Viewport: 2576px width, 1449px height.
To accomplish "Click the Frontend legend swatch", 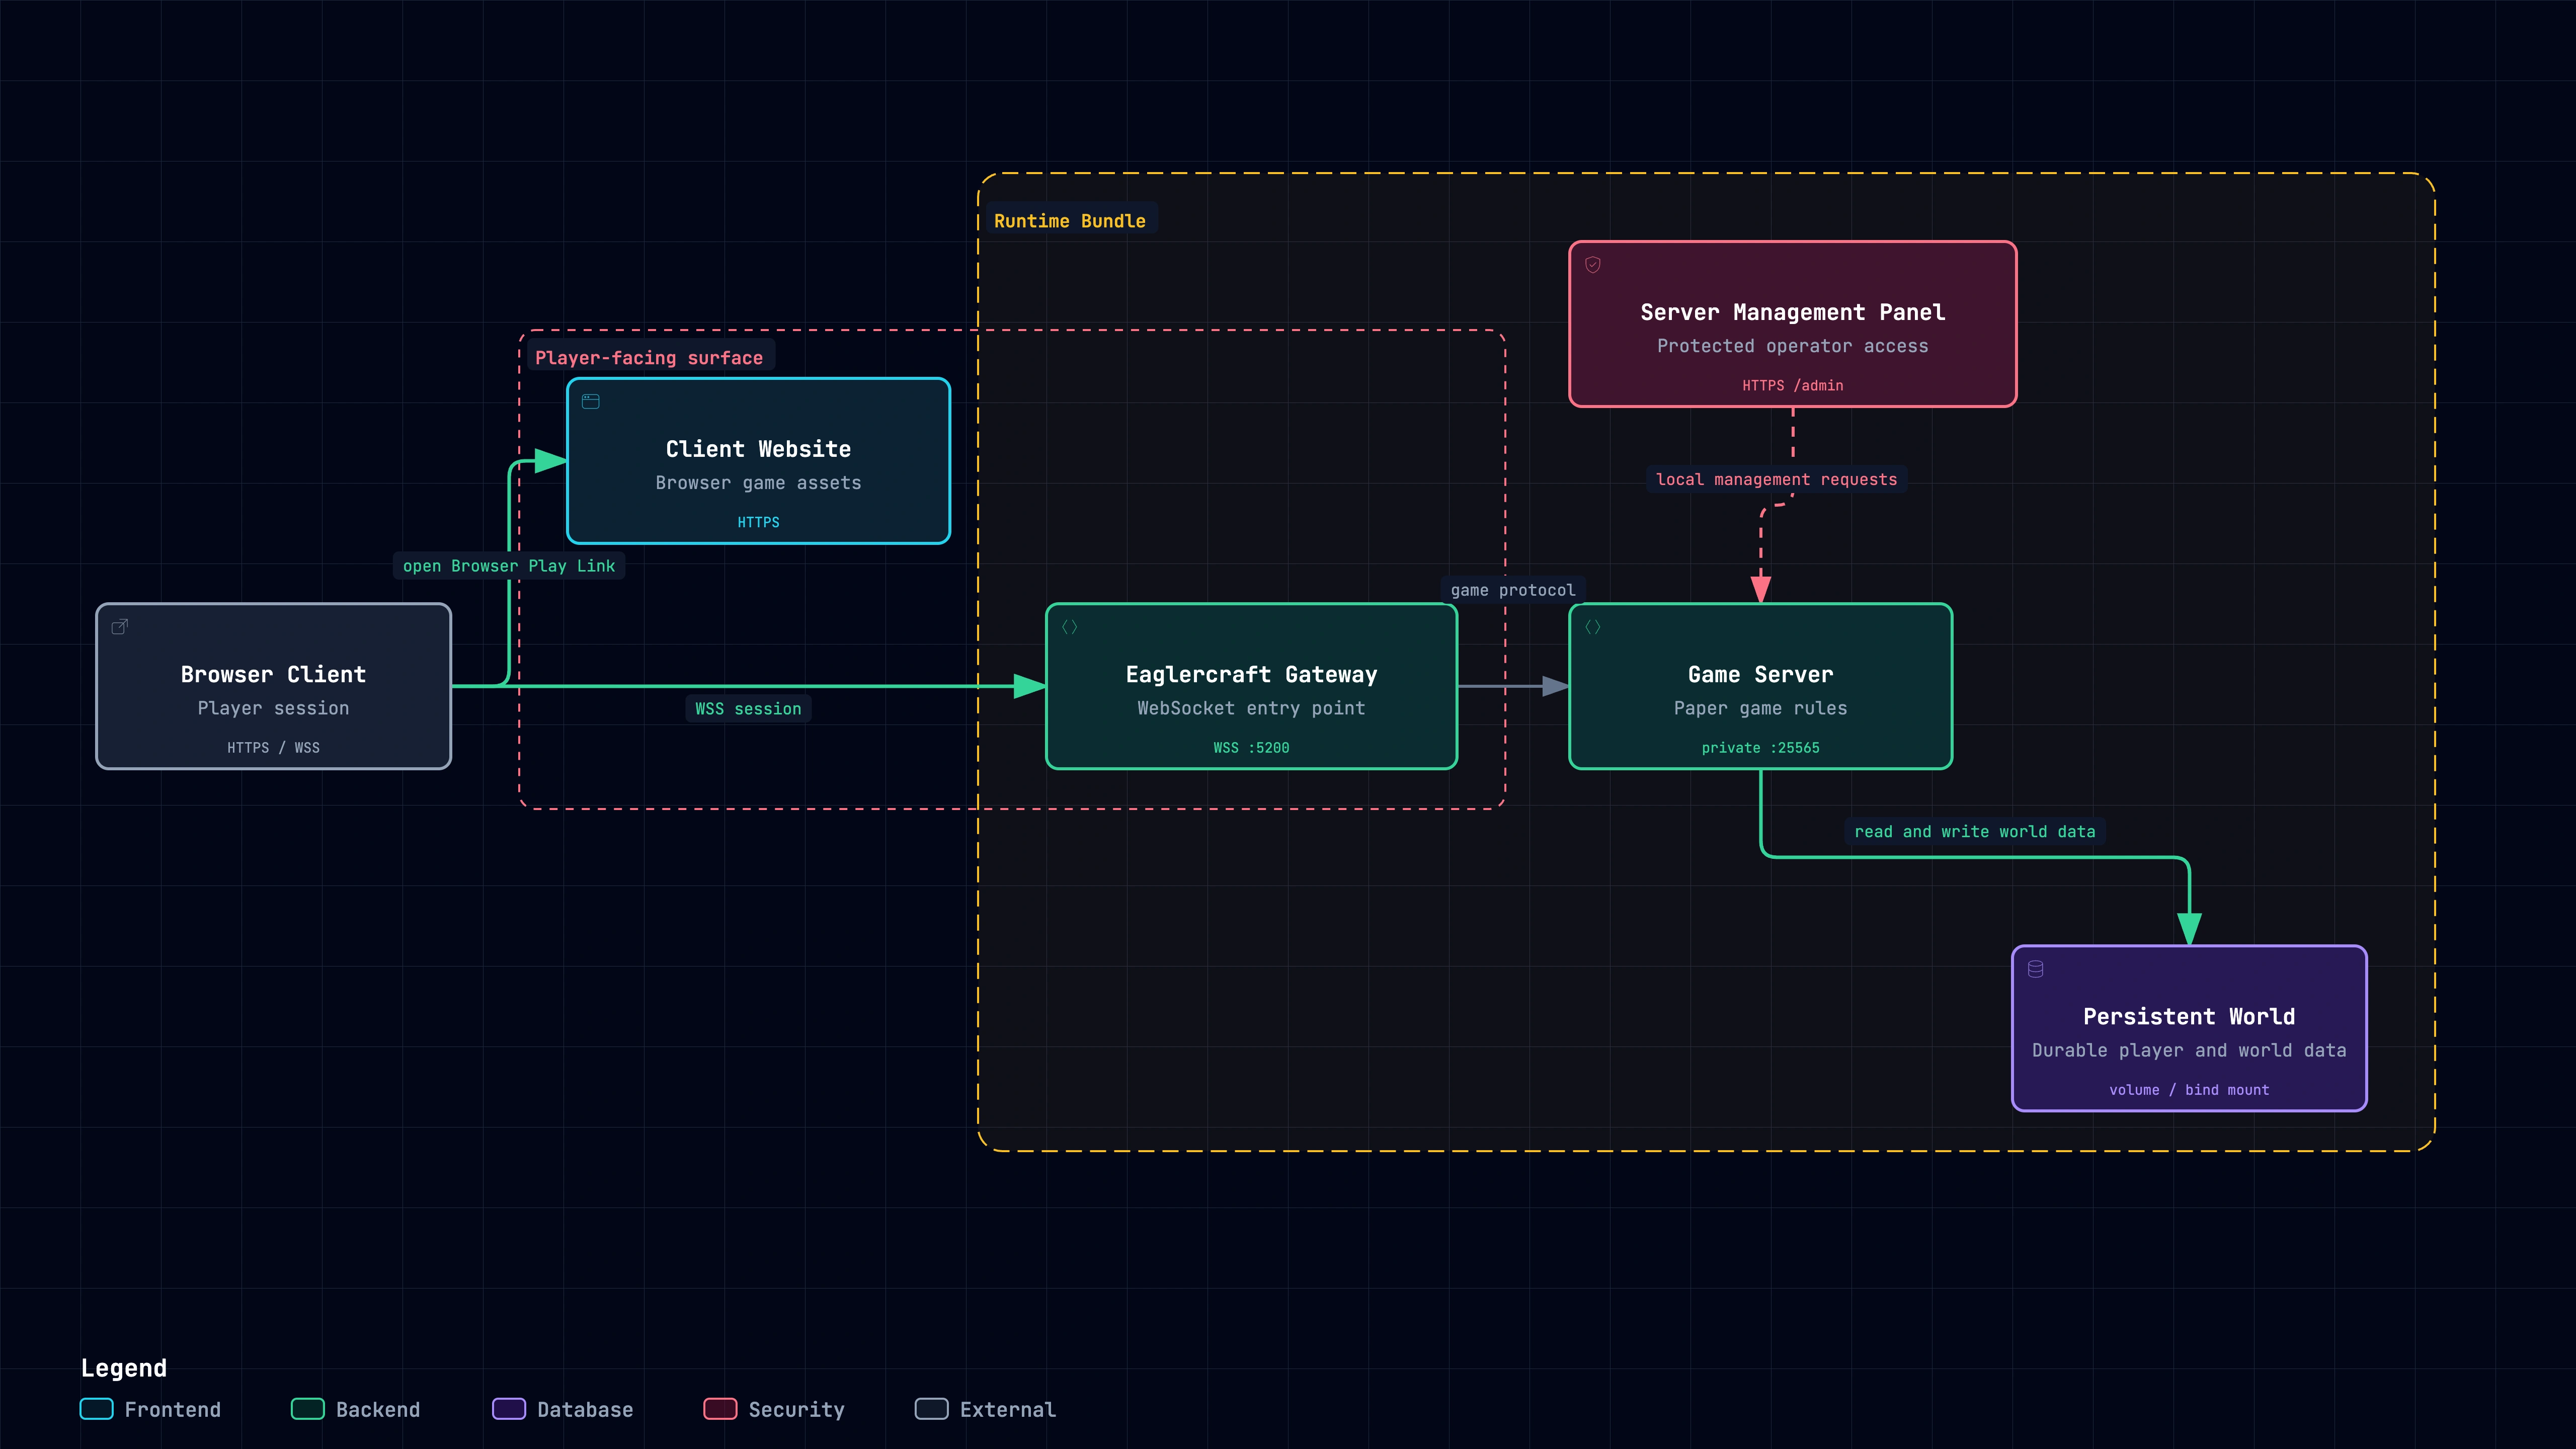I will point(97,1409).
